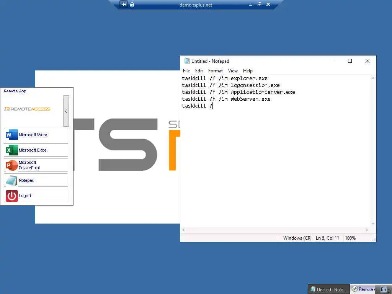The width and height of the screenshot is (392, 294).
Task: Open Notepad Help menu
Action: click(248, 71)
